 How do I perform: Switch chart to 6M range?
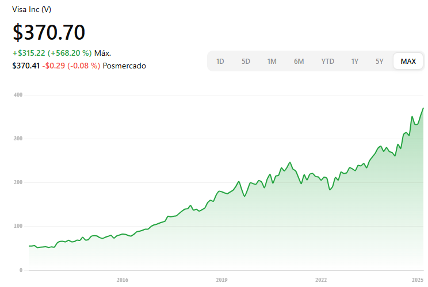pos(299,62)
